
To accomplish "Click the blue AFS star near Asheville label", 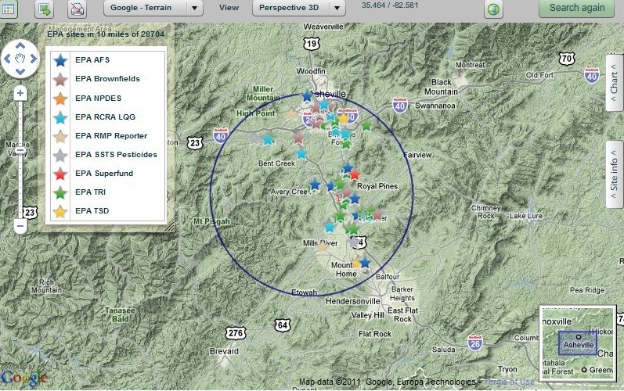I will click(x=307, y=96).
